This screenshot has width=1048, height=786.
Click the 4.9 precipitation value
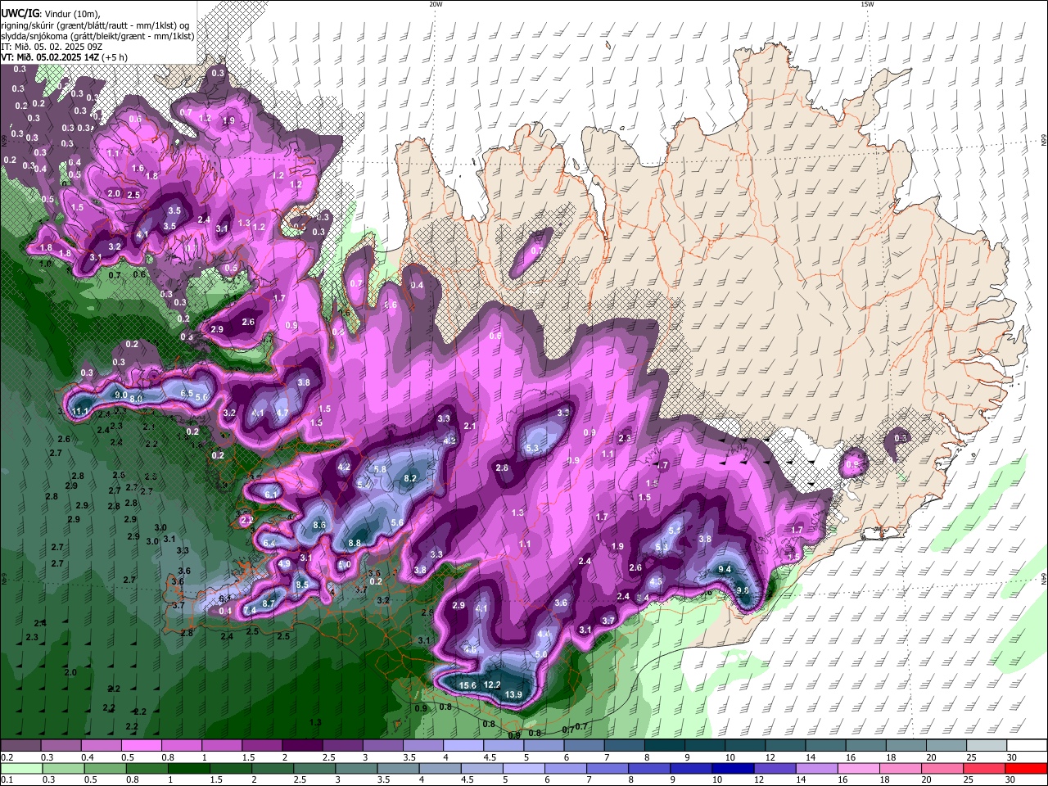[x=284, y=564]
